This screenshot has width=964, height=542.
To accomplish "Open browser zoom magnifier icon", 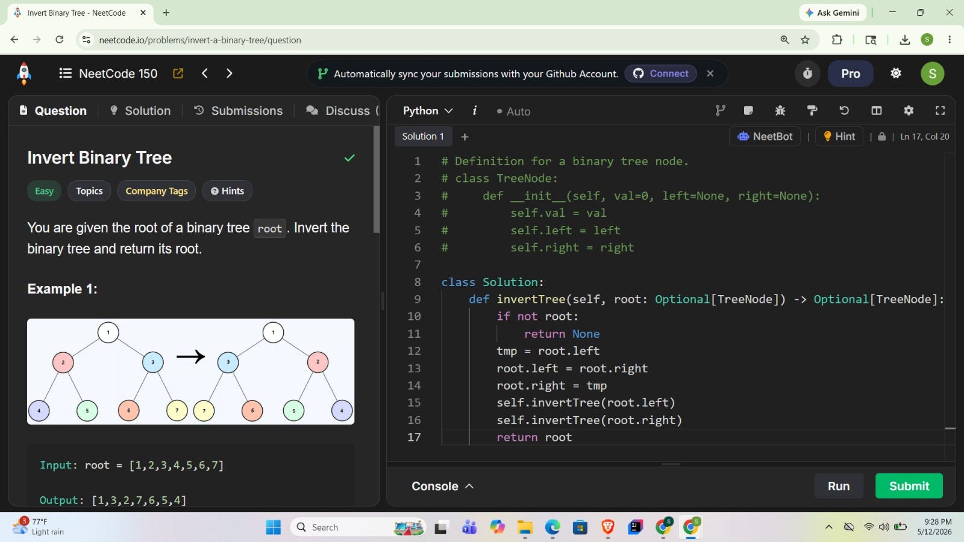I will [x=784, y=40].
